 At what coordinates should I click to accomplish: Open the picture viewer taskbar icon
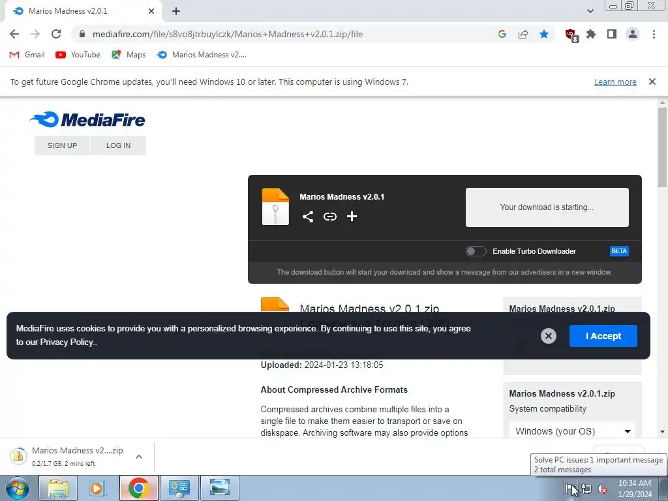click(219, 488)
